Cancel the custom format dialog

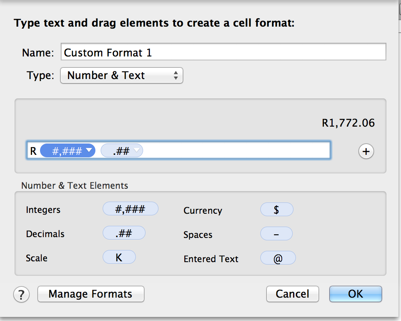[x=292, y=294]
